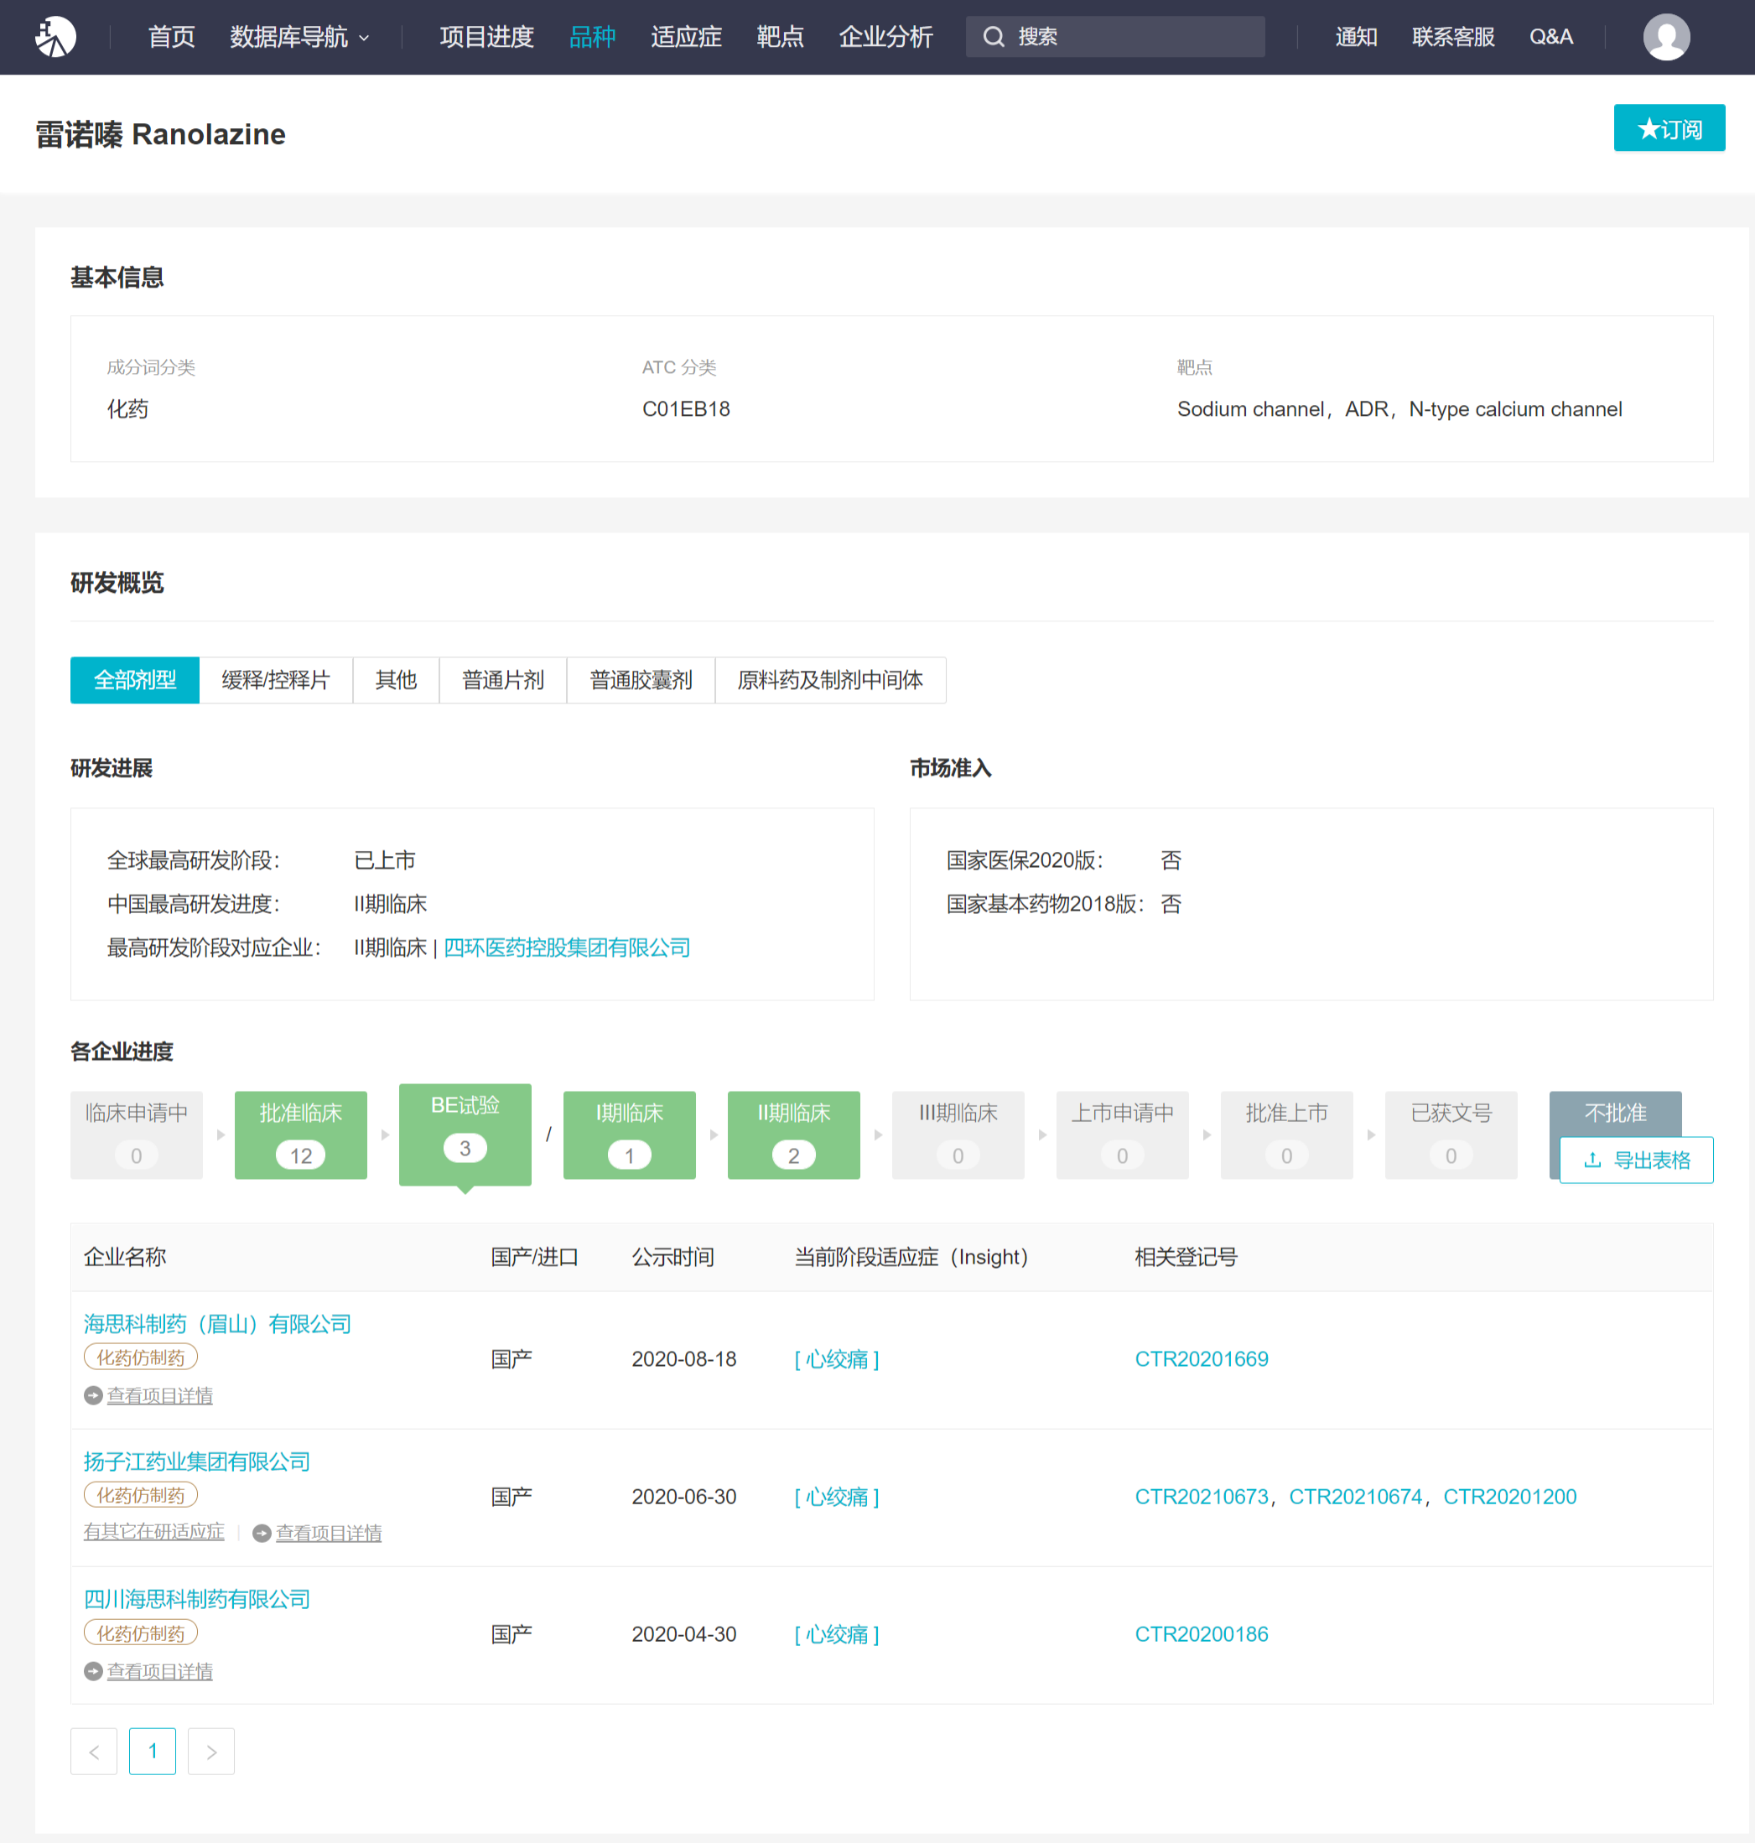Screen dimensions: 1755x1843
Task: Select the 上市申请中 stage box
Action: pyautogui.click(x=1123, y=1134)
